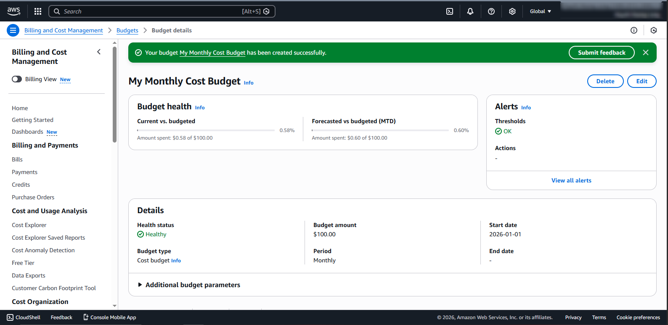Screen dimensions: 668x325
Task: Go to Budgets breadcrumb link
Action: click(x=127, y=30)
